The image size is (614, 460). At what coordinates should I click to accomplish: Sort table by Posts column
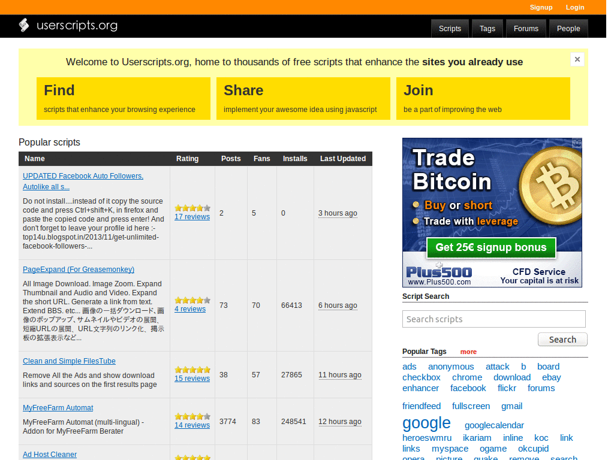coord(231,159)
